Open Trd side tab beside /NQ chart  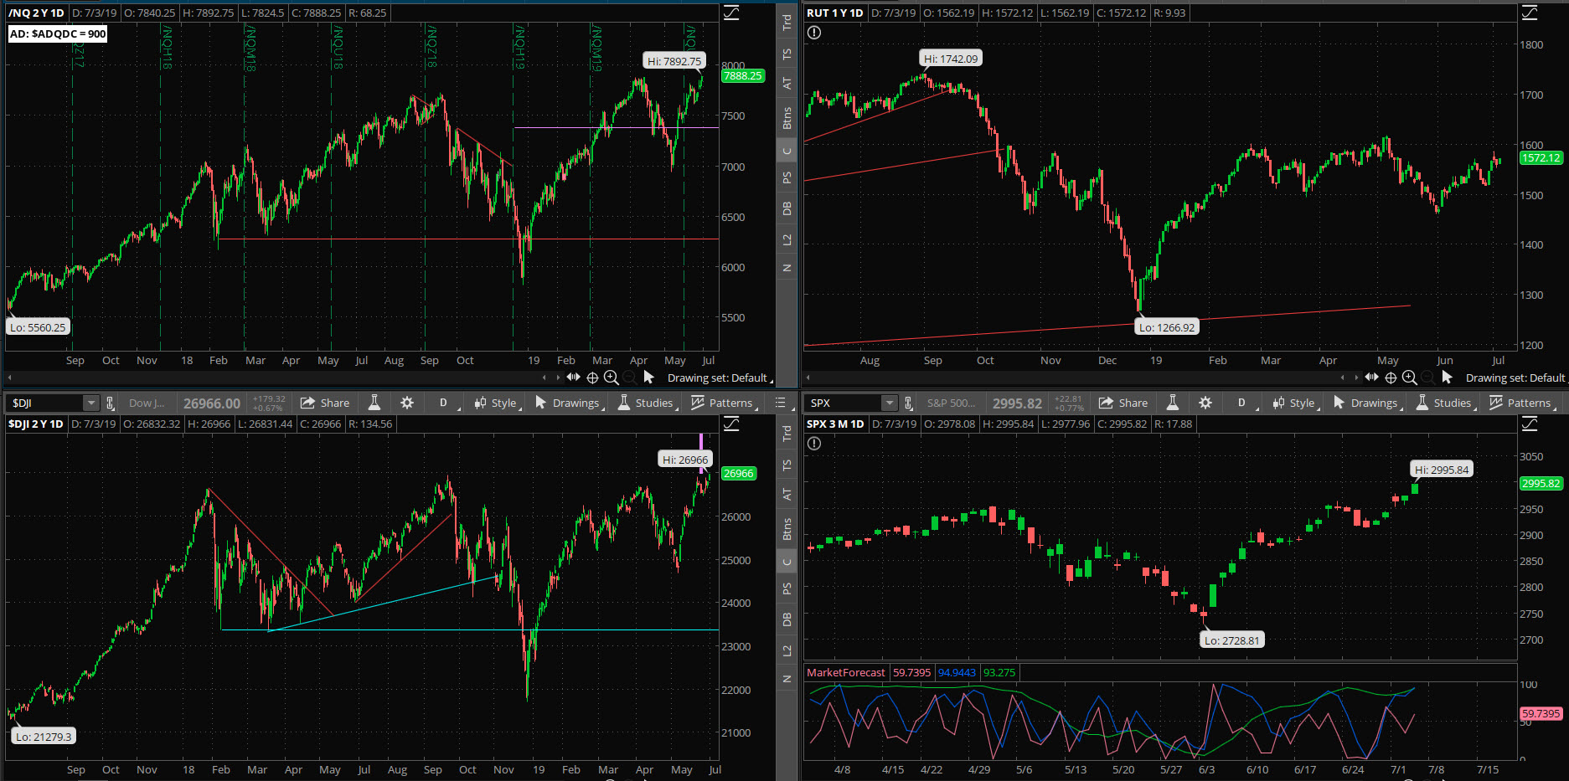(787, 23)
